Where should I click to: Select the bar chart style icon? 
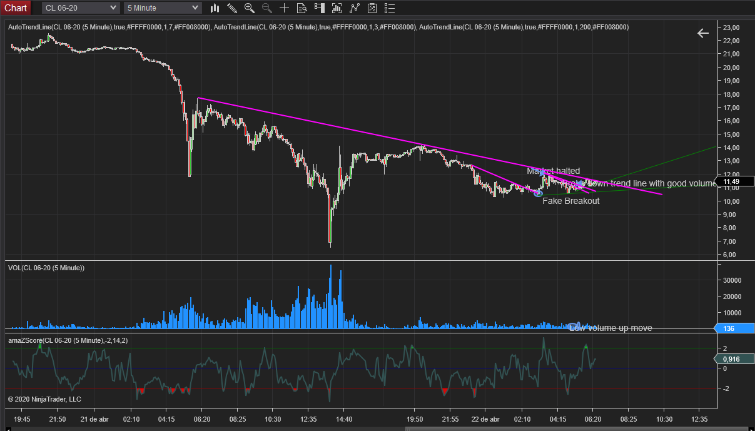pyautogui.click(x=215, y=8)
